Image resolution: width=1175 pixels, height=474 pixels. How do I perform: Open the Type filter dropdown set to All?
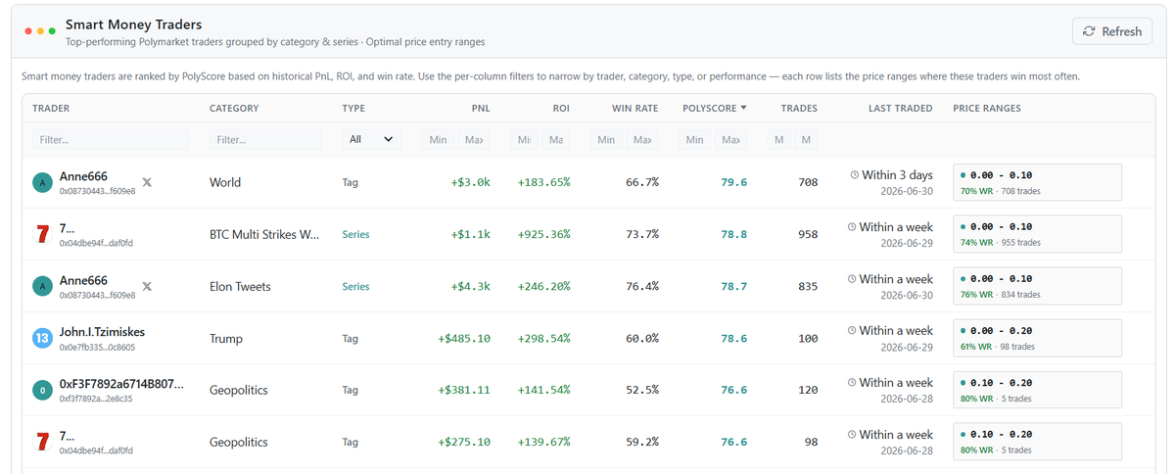(x=371, y=139)
